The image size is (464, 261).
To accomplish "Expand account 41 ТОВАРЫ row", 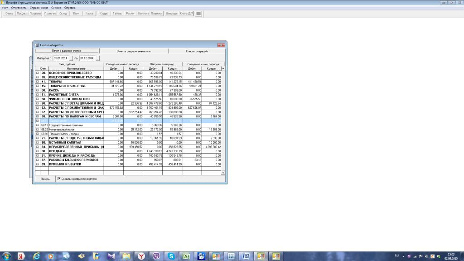I will click(x=38, y=81).
